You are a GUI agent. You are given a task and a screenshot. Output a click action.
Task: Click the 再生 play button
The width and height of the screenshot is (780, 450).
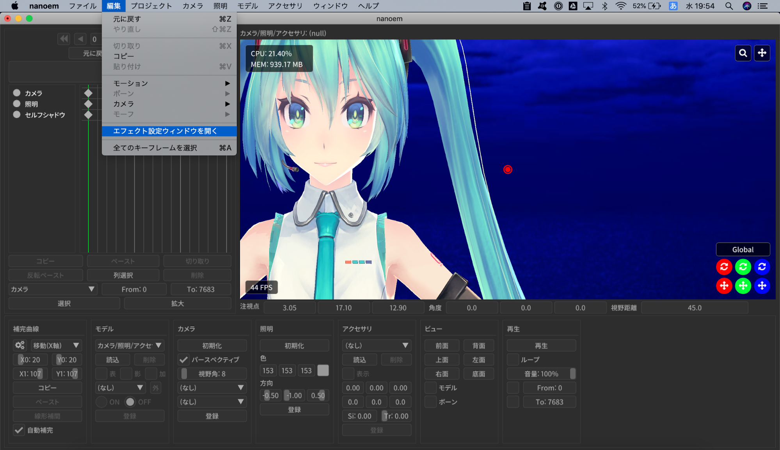[x=541, y=345]
